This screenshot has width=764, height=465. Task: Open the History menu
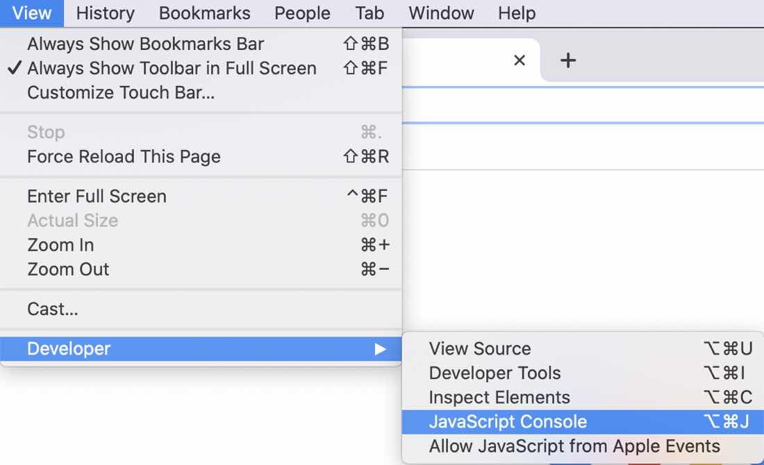coord(104,12)
